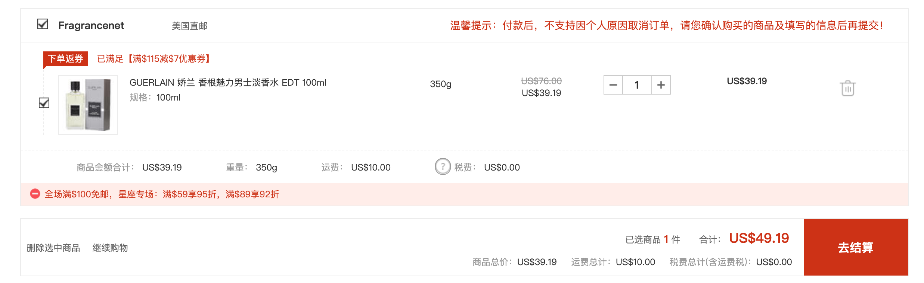Click the tax question mark help icon
Screen dimensions: 924x283
click(x=443, y=166)
